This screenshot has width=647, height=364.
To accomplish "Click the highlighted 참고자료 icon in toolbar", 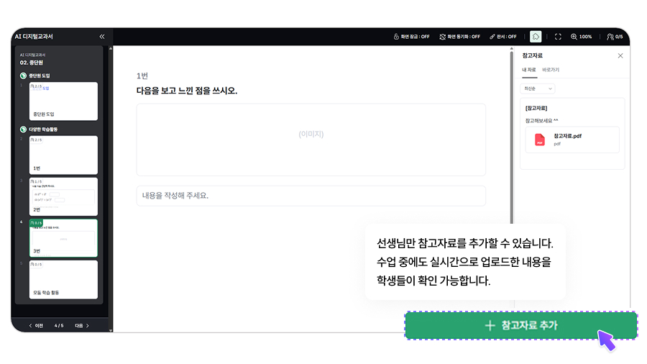I will pos(536,36).
